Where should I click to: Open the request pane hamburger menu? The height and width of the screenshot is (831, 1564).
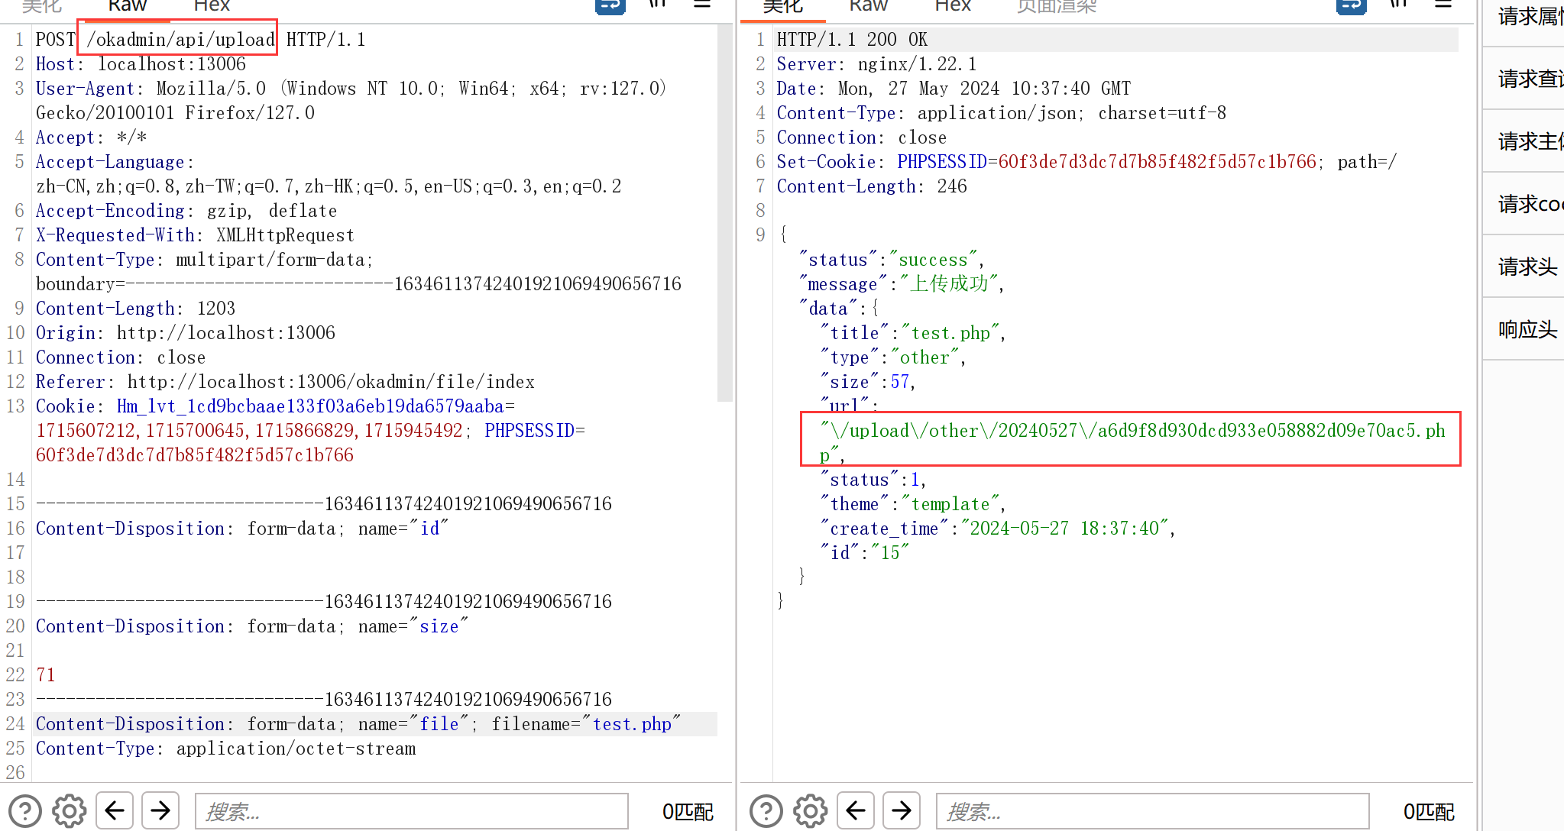[x=702, y=5]
